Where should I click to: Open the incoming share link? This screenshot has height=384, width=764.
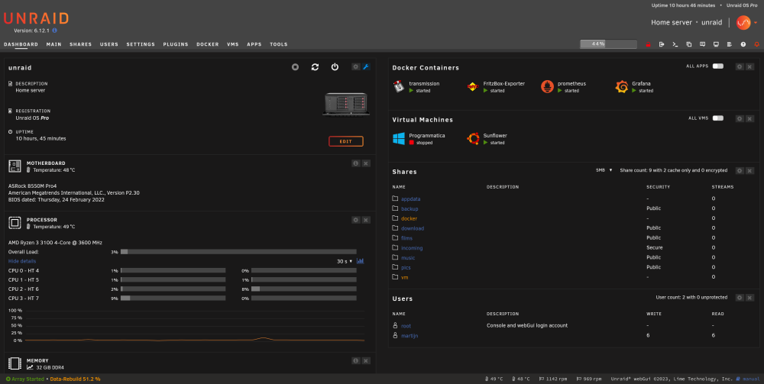pyautogui.click(x=412, y=248)
